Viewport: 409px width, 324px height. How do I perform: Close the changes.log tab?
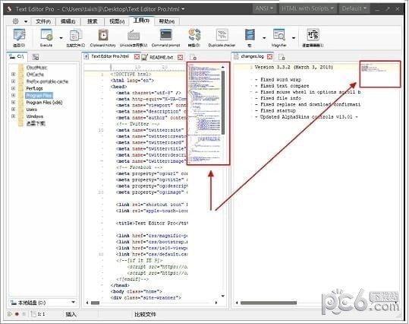pyautogui.click(x=270, y=56)
